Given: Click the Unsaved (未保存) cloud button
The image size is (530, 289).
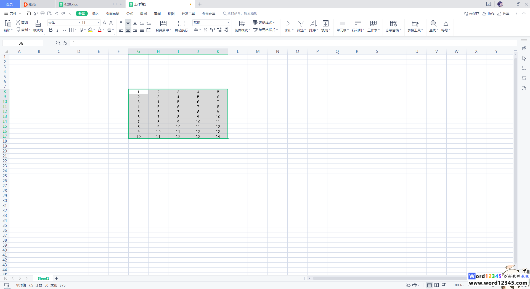Looking at the screenshot, I should [471, 13].
